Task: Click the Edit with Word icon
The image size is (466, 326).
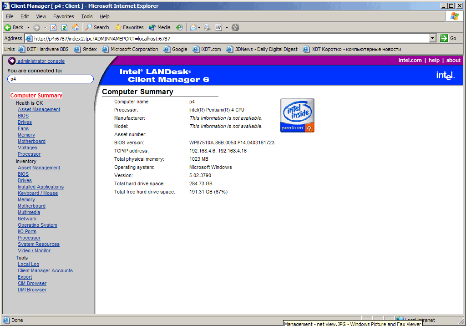Action: [x=218, y=27]
